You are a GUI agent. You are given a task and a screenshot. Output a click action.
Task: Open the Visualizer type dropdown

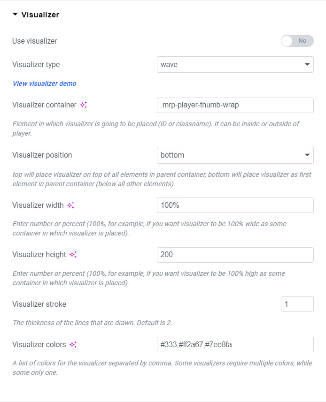coord(235,65)
